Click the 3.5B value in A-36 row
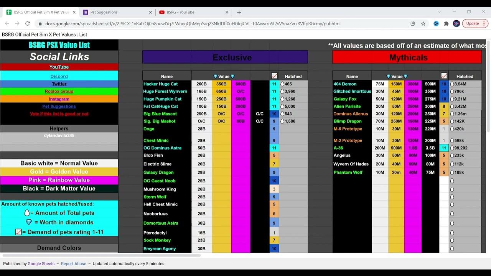Image resolution: width=491 pixels, height=276 pixels. point(430,148)
